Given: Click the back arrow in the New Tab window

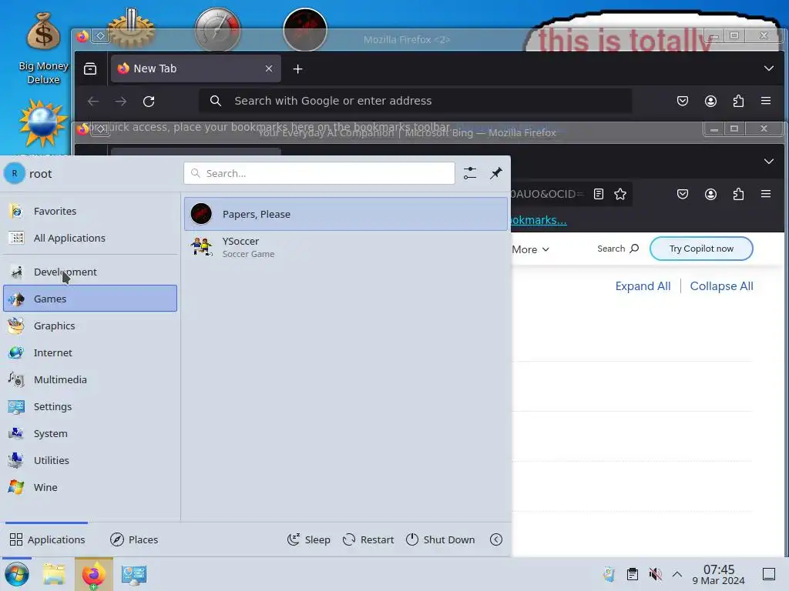Looking at the screenshot, I should [x=93, y=101].
